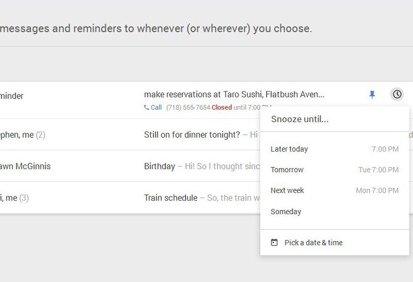Click the Shawn McGinnis sender name

point(26,166)
